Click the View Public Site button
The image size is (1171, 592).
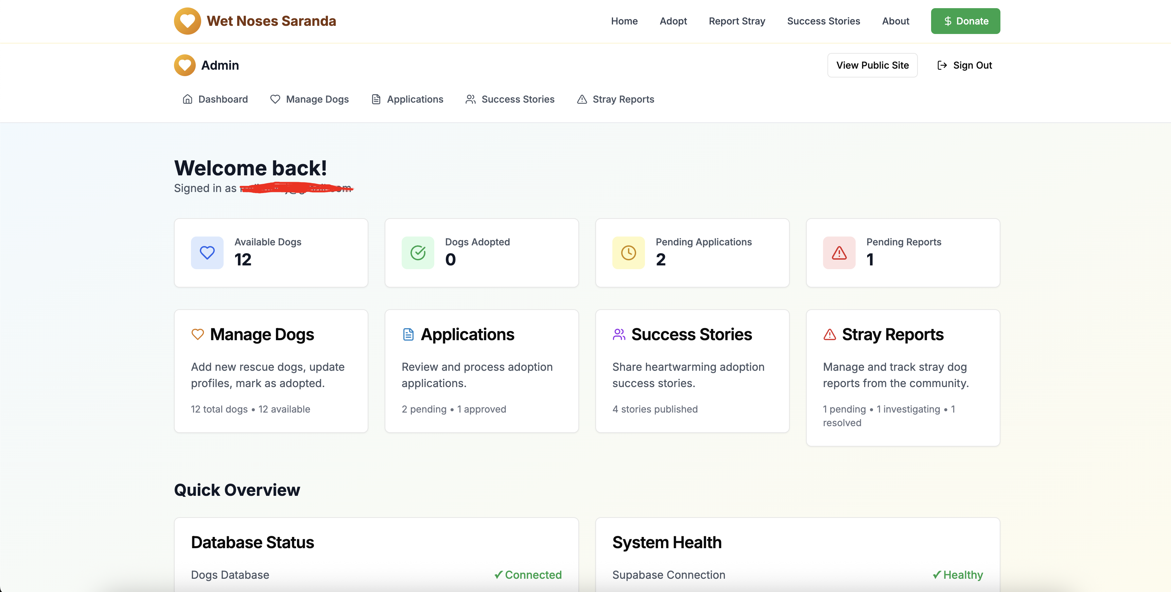click(872, 66)
